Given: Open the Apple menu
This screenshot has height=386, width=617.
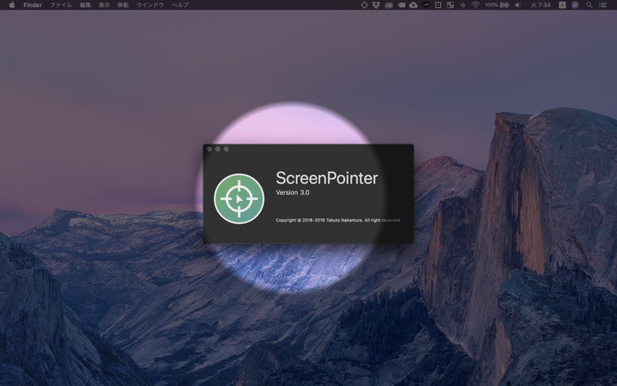Looking at the screenshot, I should tap(12, 5).
